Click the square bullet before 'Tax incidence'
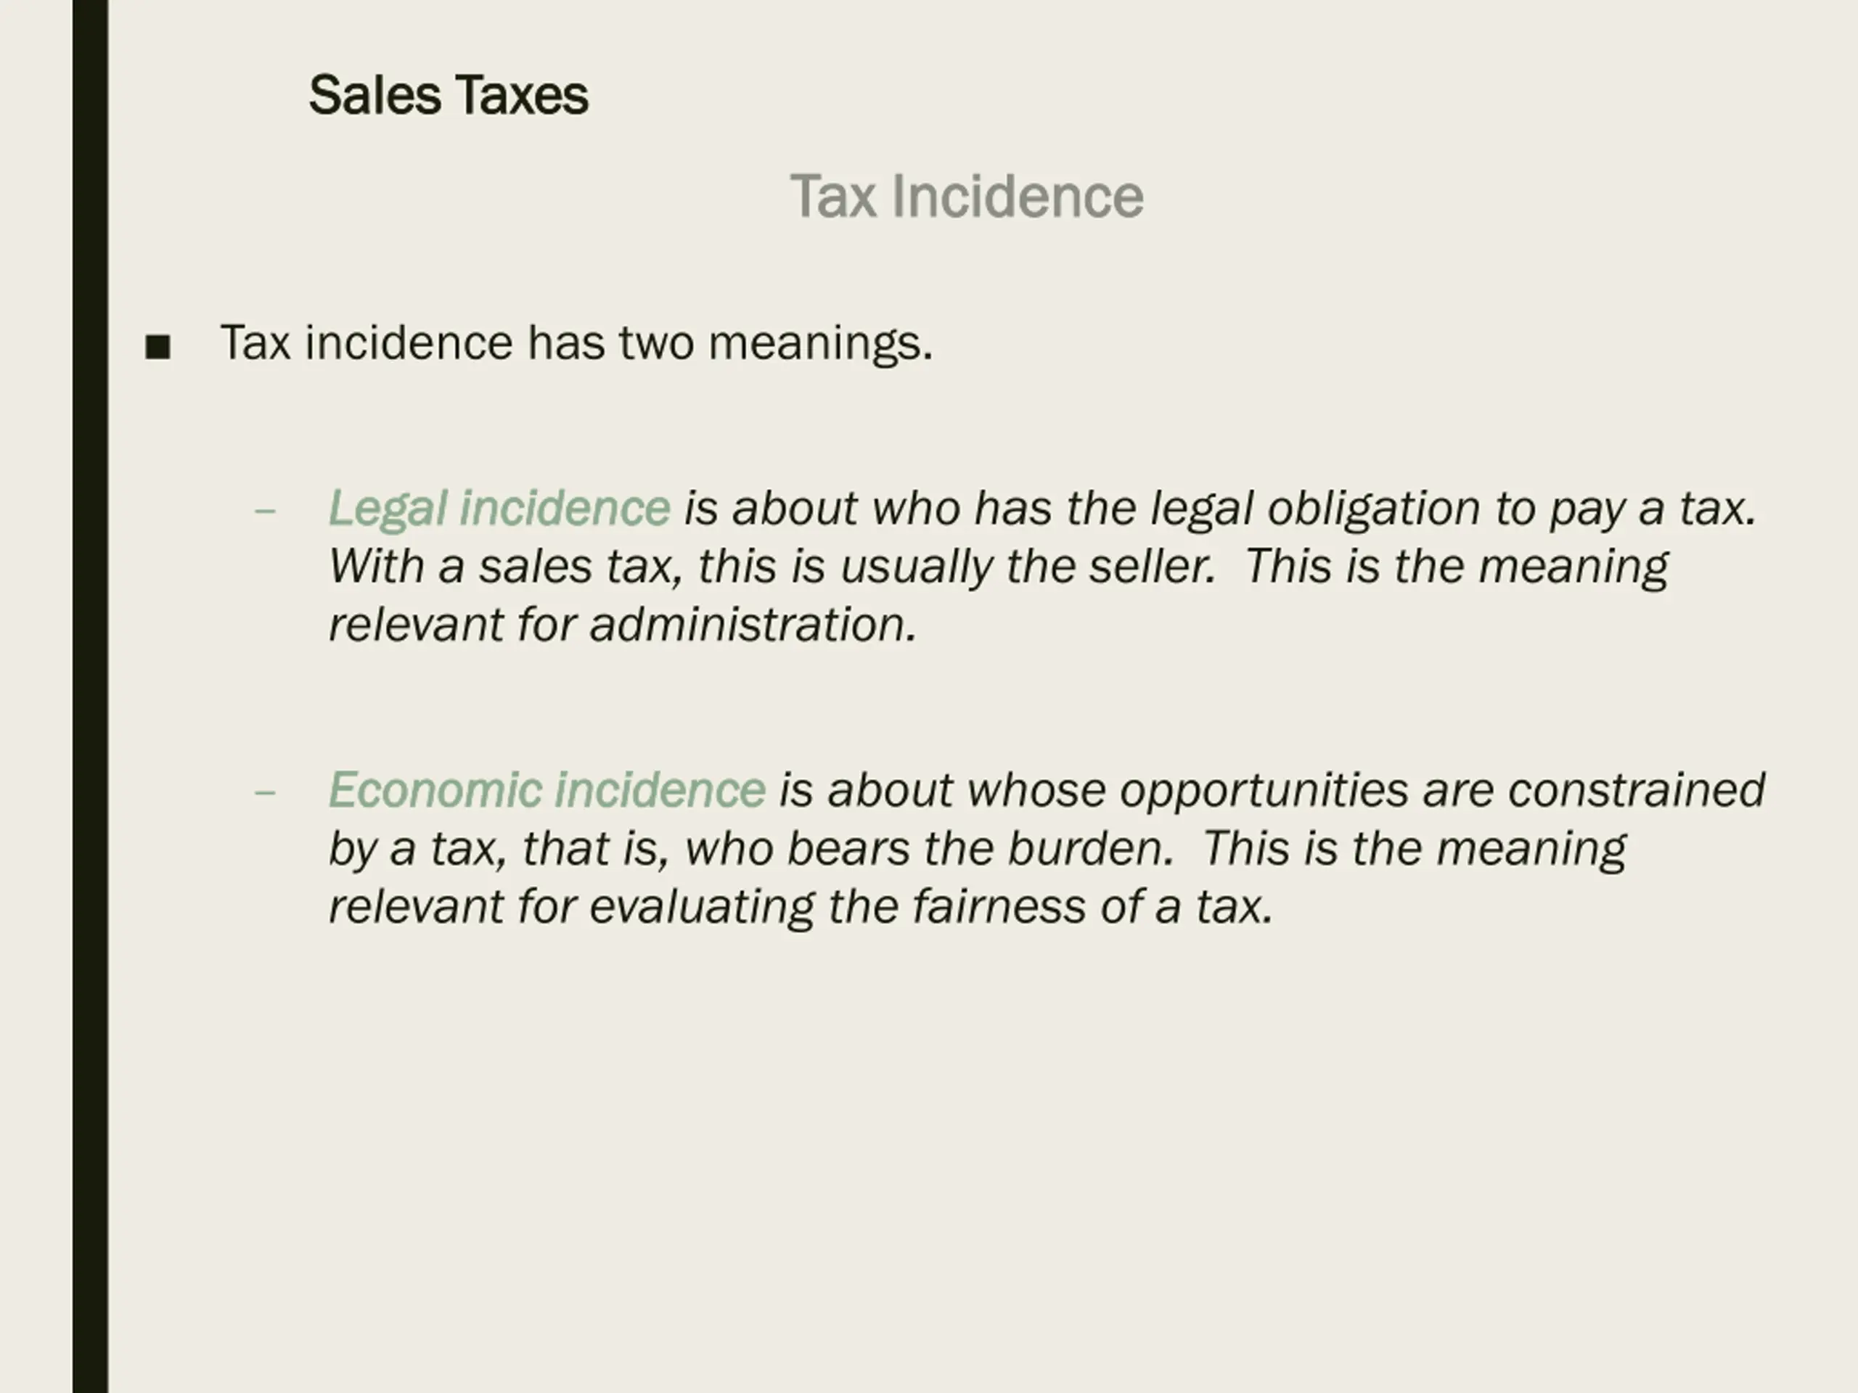Image resolution: width=1858 pixels, height=1393 pixels. click(x=158, y=347)
